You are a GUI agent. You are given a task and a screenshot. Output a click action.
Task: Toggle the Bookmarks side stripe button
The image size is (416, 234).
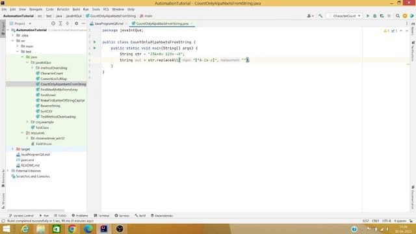(3, 178)
